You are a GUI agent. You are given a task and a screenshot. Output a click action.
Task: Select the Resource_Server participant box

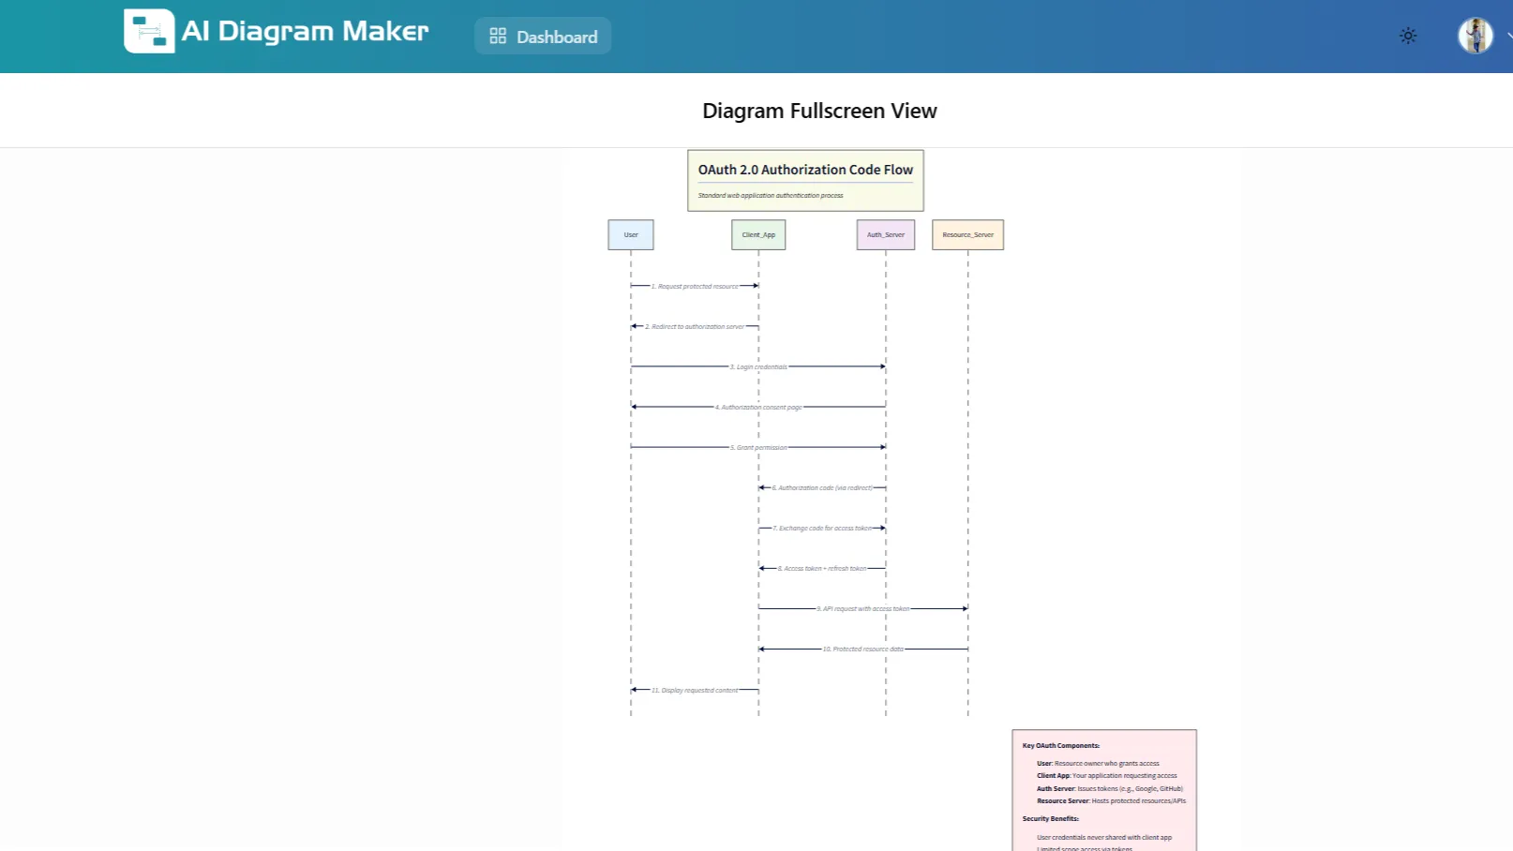(967, 234)
